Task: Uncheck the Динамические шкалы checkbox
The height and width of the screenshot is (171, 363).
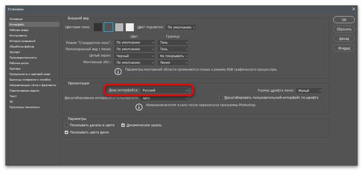Action: (123, 125)
